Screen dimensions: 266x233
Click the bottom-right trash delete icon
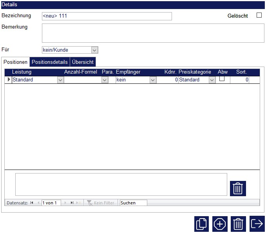(x=238, y=224)
